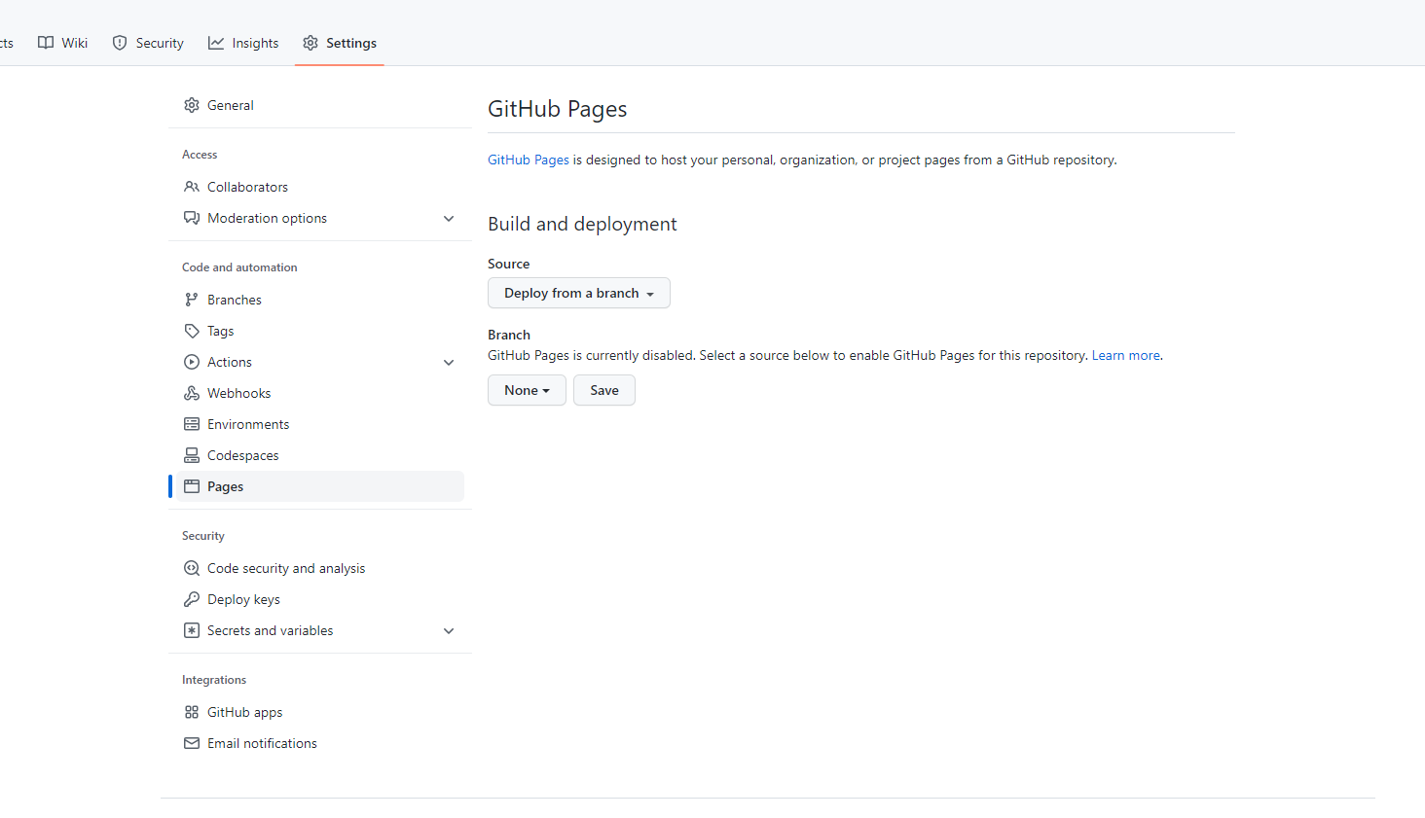Click the Deploy keys key icon

click(x=192, y=598)
